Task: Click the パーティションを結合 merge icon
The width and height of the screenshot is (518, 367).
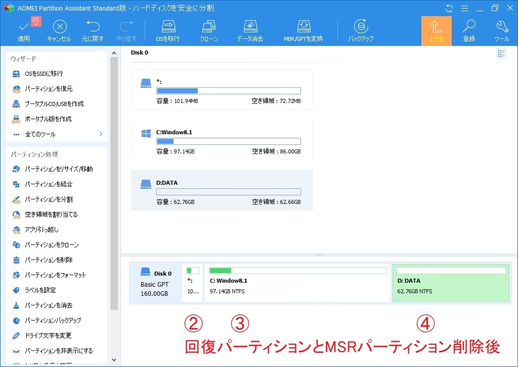Action: pyautogui.click(x=16, y=184)
